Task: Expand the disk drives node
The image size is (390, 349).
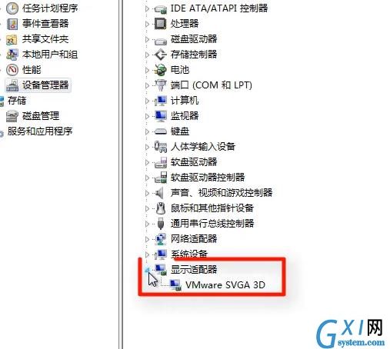Action: [x=147, y=39]
